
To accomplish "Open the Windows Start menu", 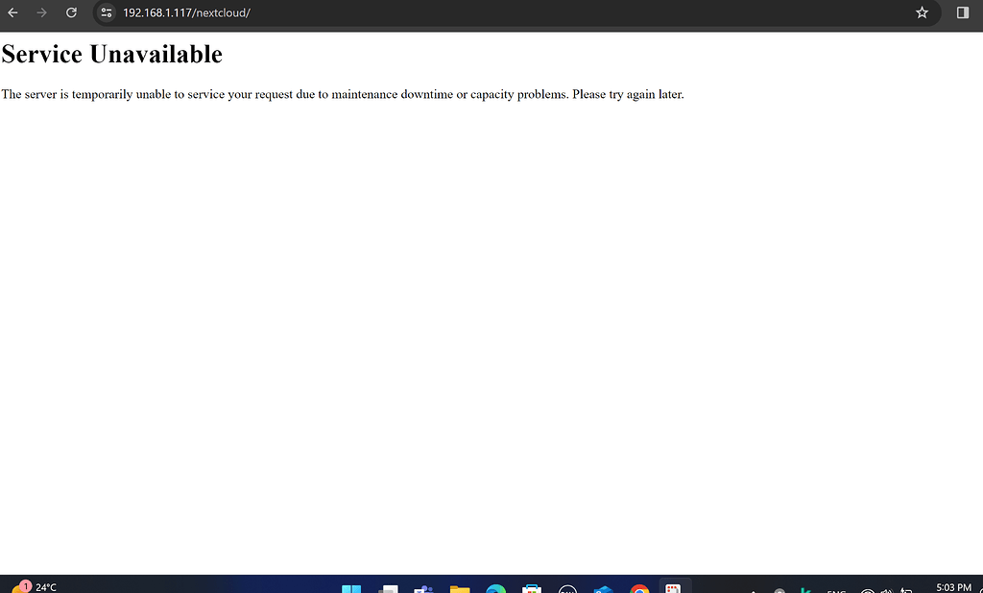I will click(351, 589).
